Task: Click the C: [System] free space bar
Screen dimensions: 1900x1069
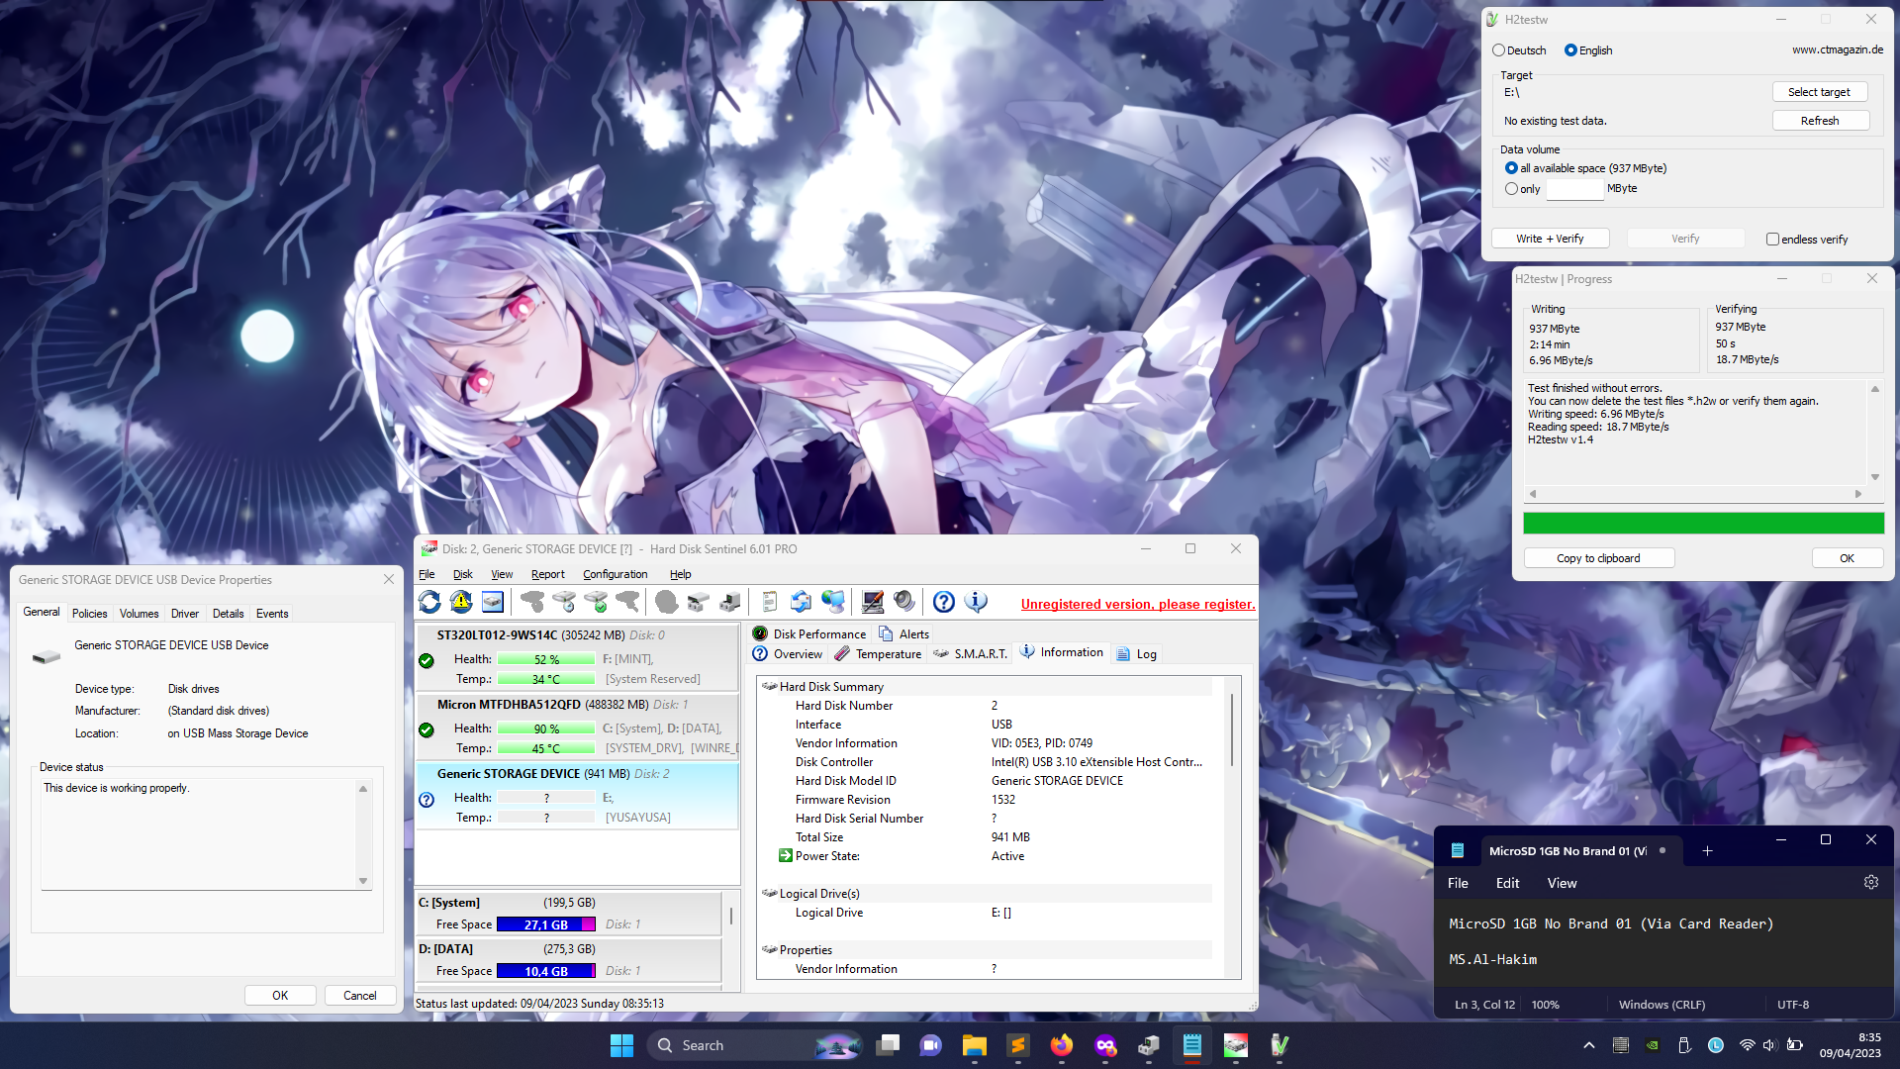Action: coord(546,924)
